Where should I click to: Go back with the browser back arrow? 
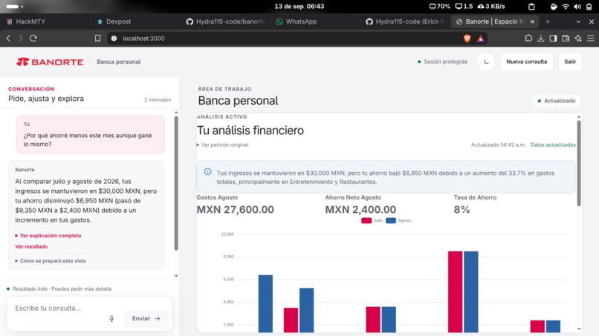pos(8,38)
